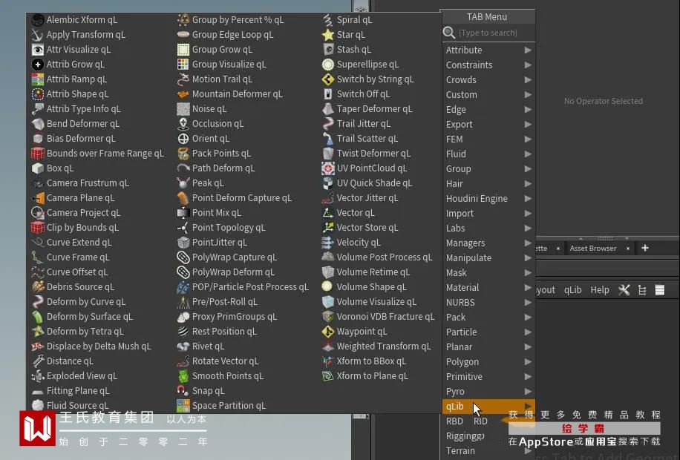Image resolution: width=680 pixels, height=460 pixels.
Task: Click the Alembic Xform qL icon
Action: pos(38,20)
